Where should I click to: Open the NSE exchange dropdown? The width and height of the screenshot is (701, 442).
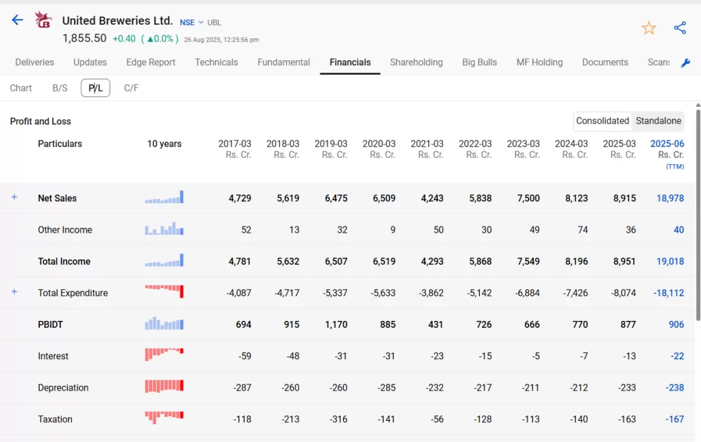tap(192, 23)
